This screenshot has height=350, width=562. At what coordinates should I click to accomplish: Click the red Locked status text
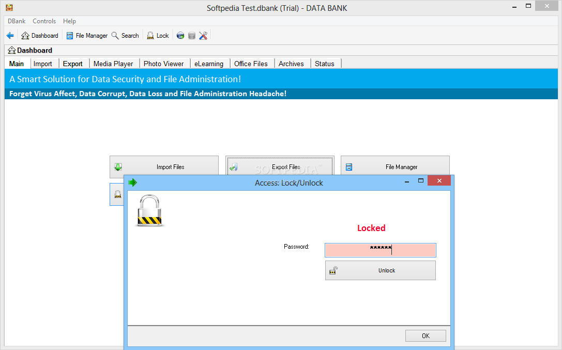371,228
